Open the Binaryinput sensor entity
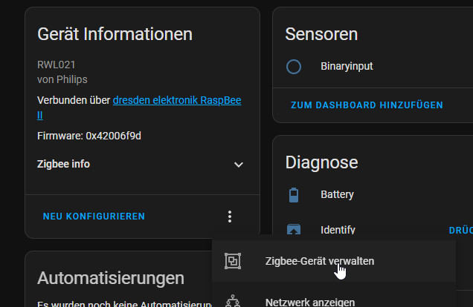Screen dimensions: 473x307 347,66
